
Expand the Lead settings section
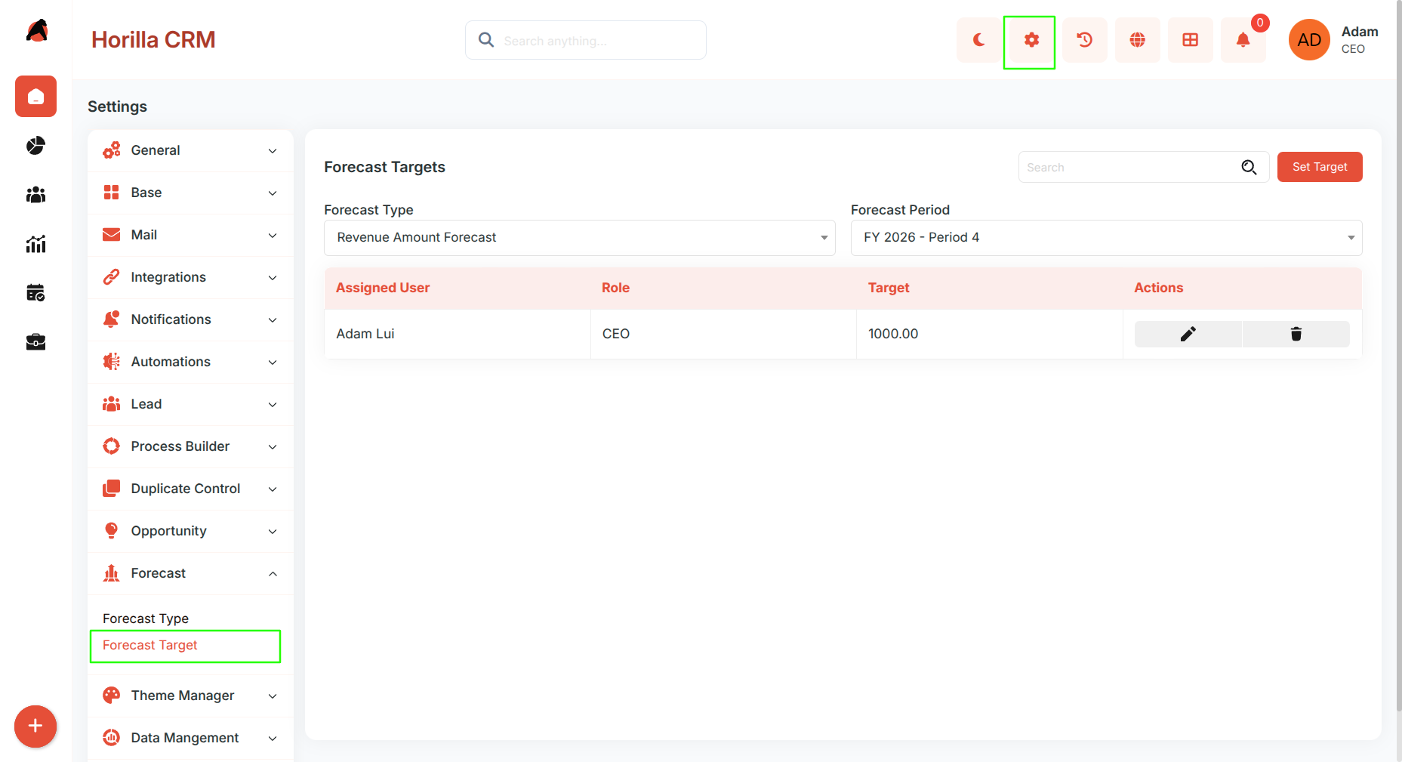click(x=190, y=404)
